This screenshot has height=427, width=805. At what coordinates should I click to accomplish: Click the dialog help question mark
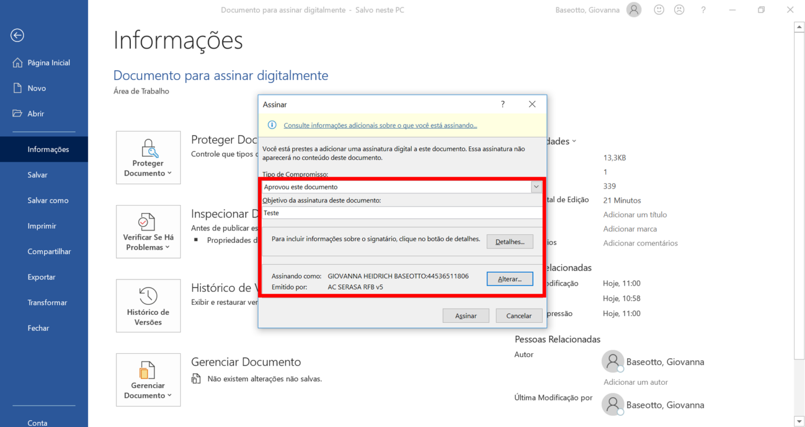click(x=503, y=104)
